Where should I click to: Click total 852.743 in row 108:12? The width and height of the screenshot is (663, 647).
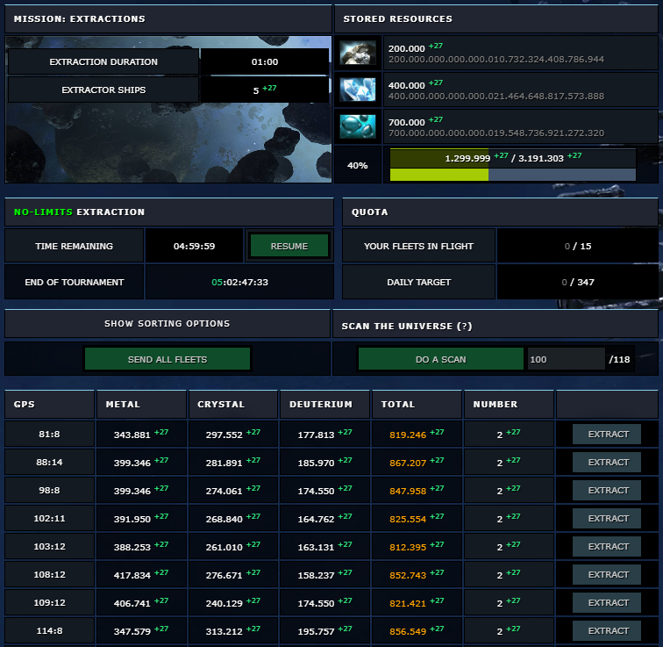(x=408, y=575)
